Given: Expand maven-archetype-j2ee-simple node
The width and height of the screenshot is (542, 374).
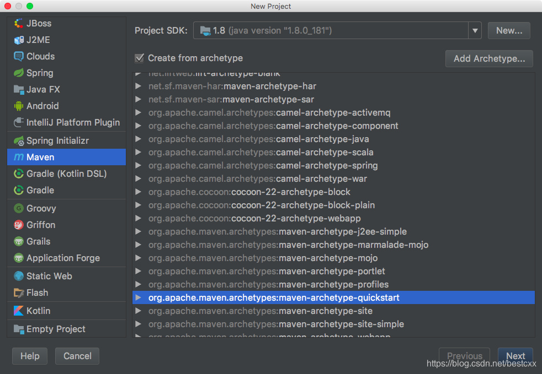Looking at the screenshot, I should pyautogui.click(x=139, y=231).
